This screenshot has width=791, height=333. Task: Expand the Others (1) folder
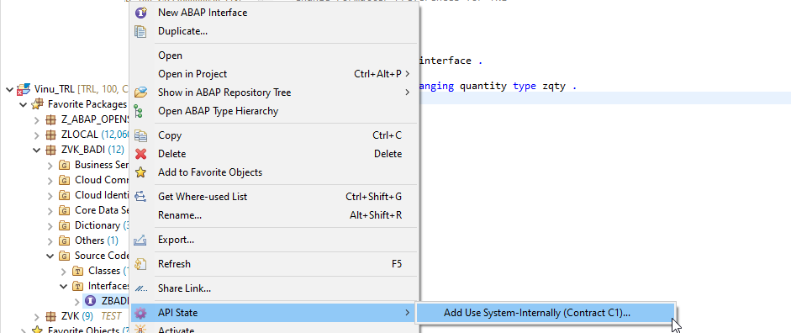click(x=50, y=240)
